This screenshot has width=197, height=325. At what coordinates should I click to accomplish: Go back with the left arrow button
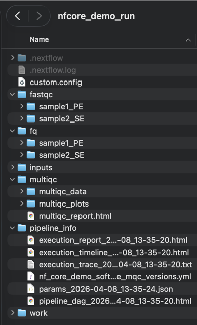pyautogui.click(x=18, y=16)
